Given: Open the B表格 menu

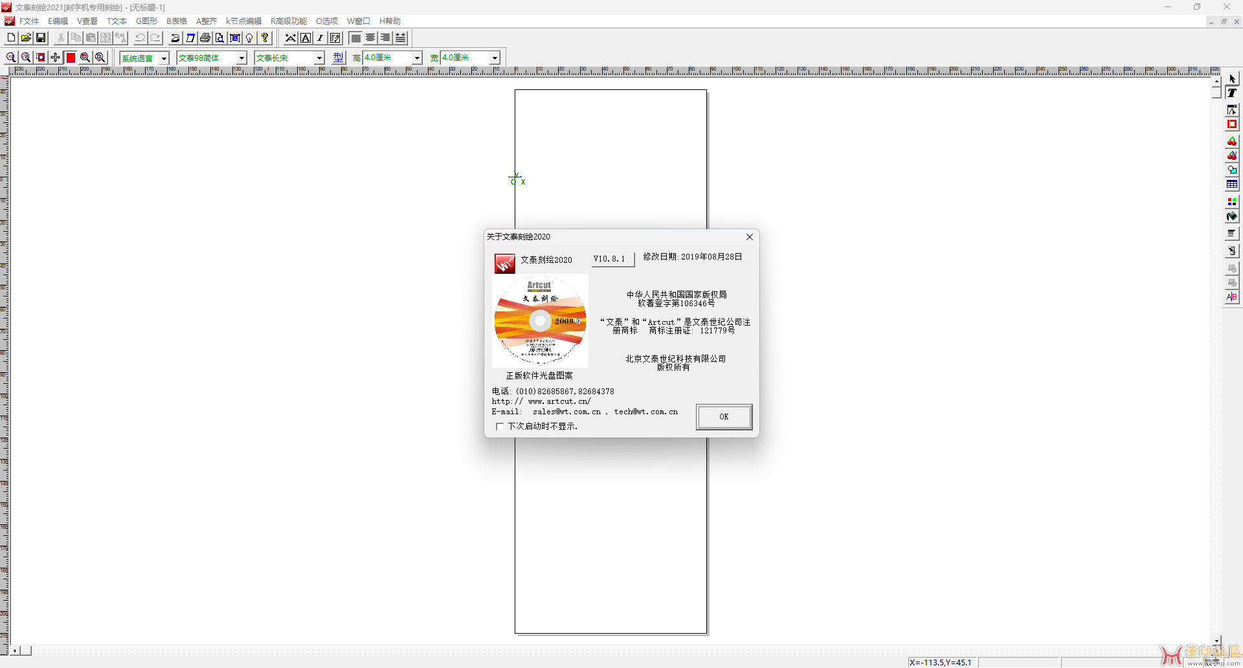Looking at the screenshot, I should pyautogui.click(x=176, y=21).
